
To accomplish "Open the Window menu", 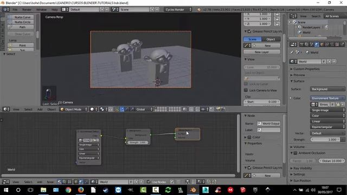I will 41,10.
